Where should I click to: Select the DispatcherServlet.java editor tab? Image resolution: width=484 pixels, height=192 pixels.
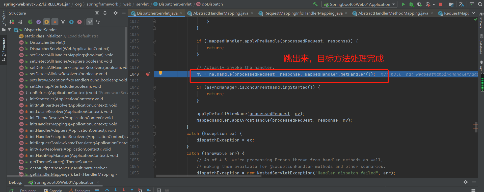(x=157, y=13)
